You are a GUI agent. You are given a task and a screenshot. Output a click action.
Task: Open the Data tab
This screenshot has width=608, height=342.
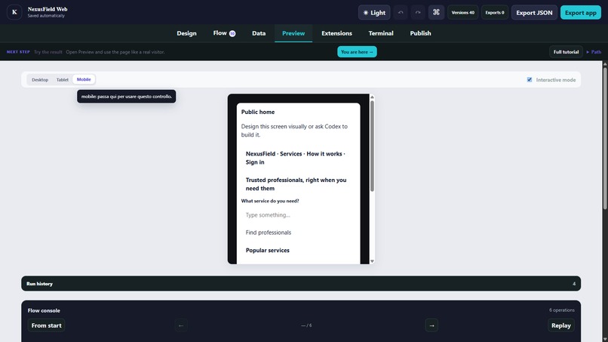[x=259, y=33]
